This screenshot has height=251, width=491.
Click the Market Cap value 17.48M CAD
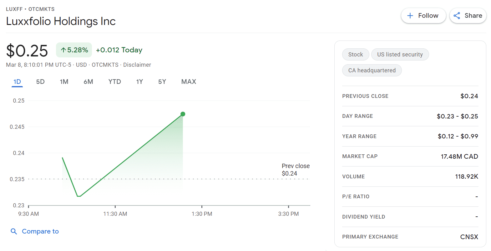[x=459, y=157]
